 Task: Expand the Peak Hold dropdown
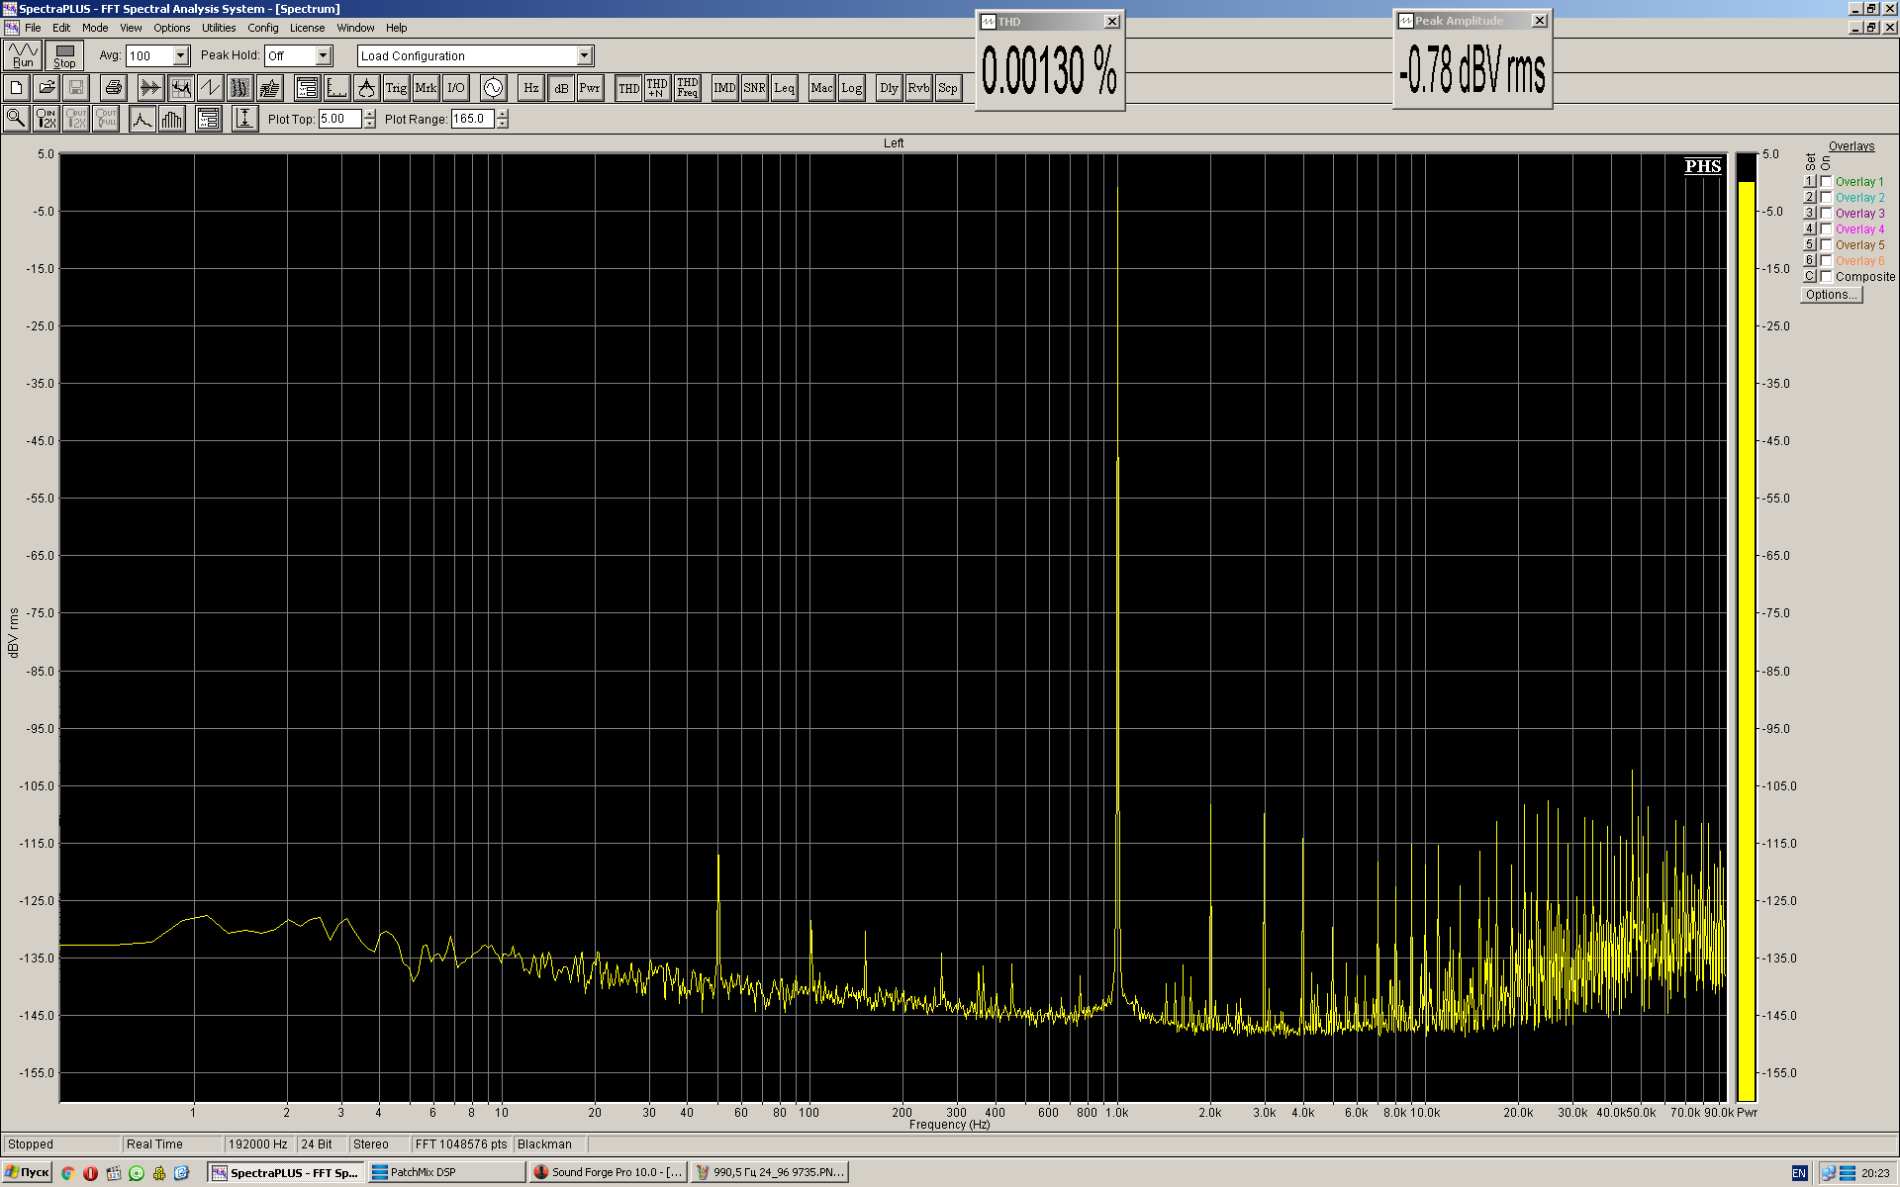point(323,56)
